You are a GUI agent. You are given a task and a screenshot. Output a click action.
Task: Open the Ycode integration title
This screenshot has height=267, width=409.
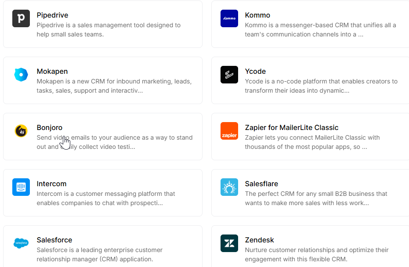[x=255, y=72]
